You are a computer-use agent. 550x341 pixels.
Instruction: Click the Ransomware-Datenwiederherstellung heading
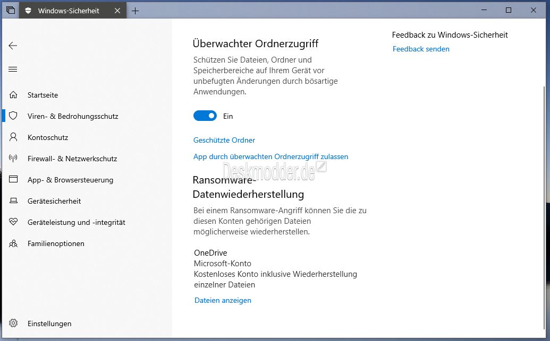tap(248, 187)
